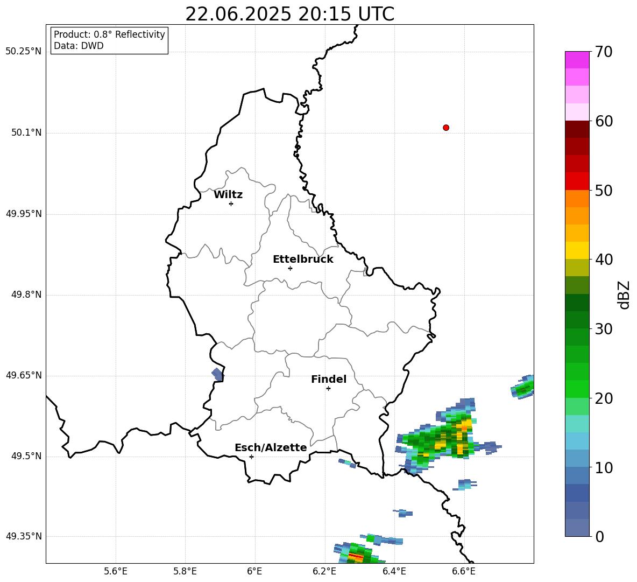The image size is (637, 582).
Task: Click the 6.2°E longitude label
Action: [324, 571]
